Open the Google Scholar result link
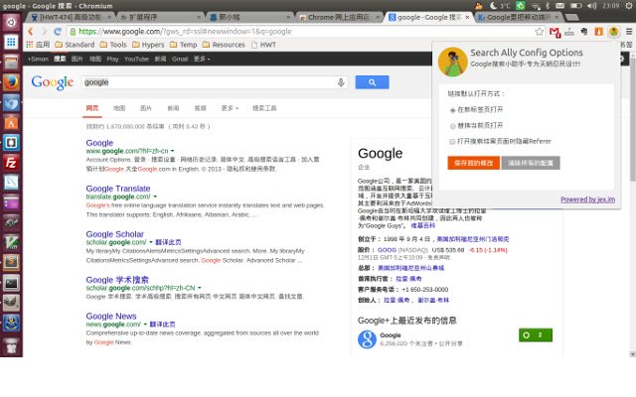The height and width of the screenshot is (397, 636). pyautogui.click(x=115, y=234)
